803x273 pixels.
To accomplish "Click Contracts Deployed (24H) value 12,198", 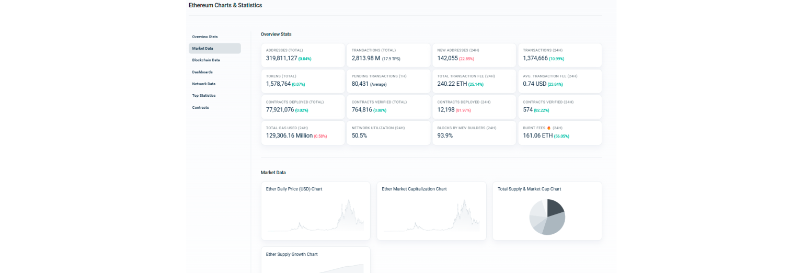I will point(446,110).
